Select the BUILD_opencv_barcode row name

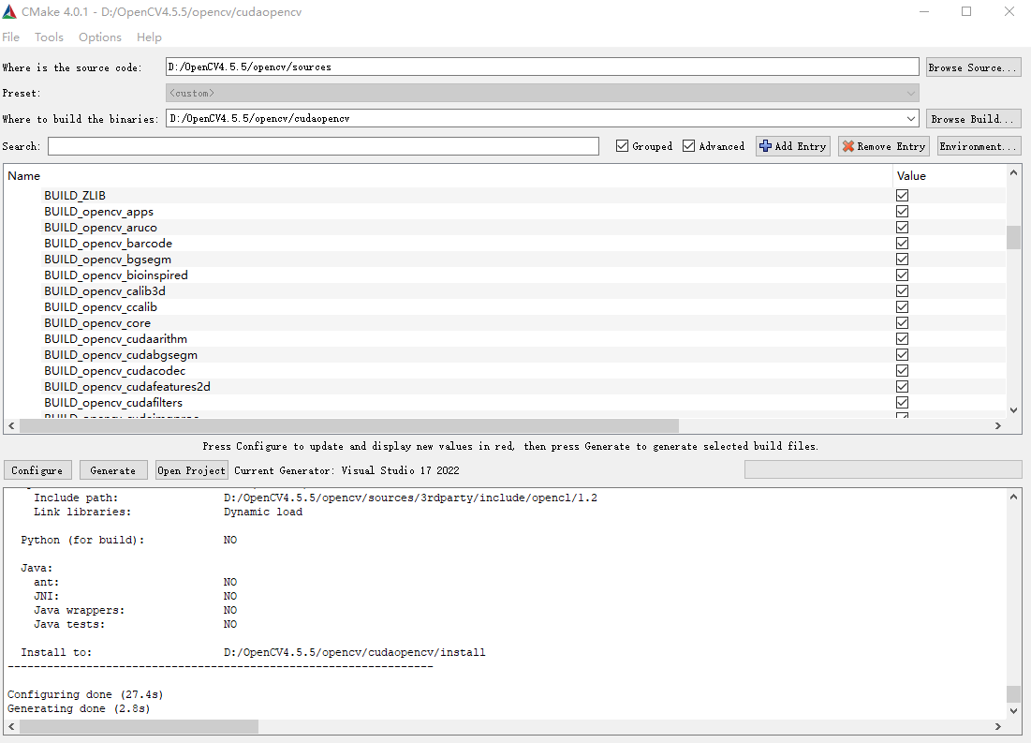(109, 244)
